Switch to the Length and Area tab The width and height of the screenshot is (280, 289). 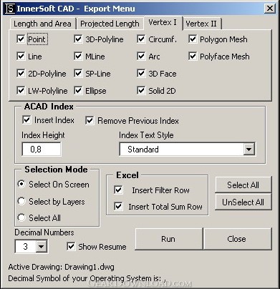(42, 24)
